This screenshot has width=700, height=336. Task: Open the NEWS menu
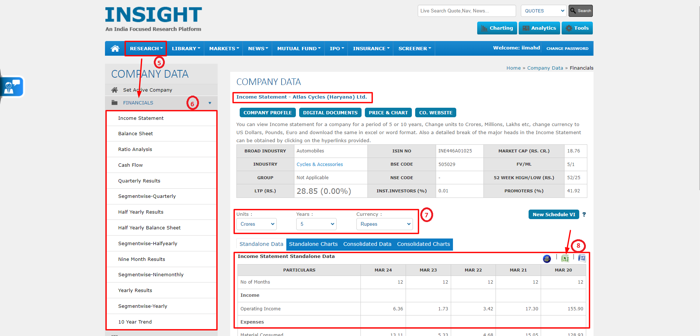click(x=258, y=48)
